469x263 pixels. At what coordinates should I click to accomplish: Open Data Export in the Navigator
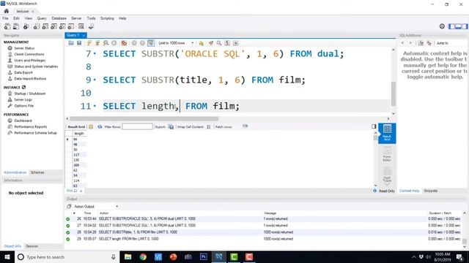23,72
